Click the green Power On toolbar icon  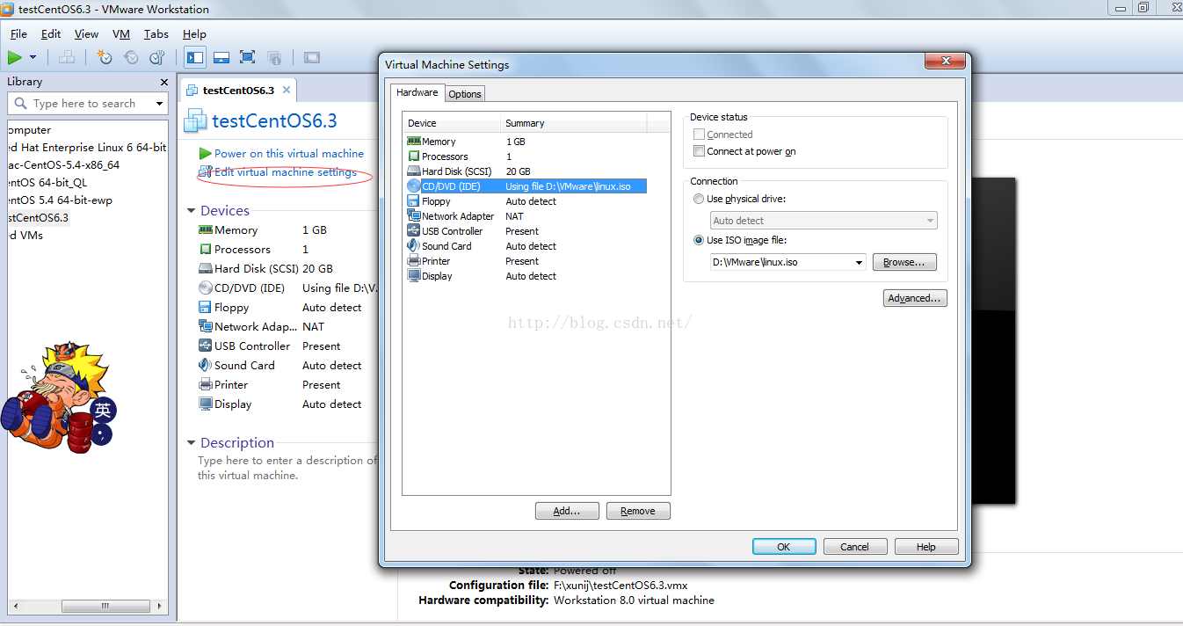click(15, 57)
